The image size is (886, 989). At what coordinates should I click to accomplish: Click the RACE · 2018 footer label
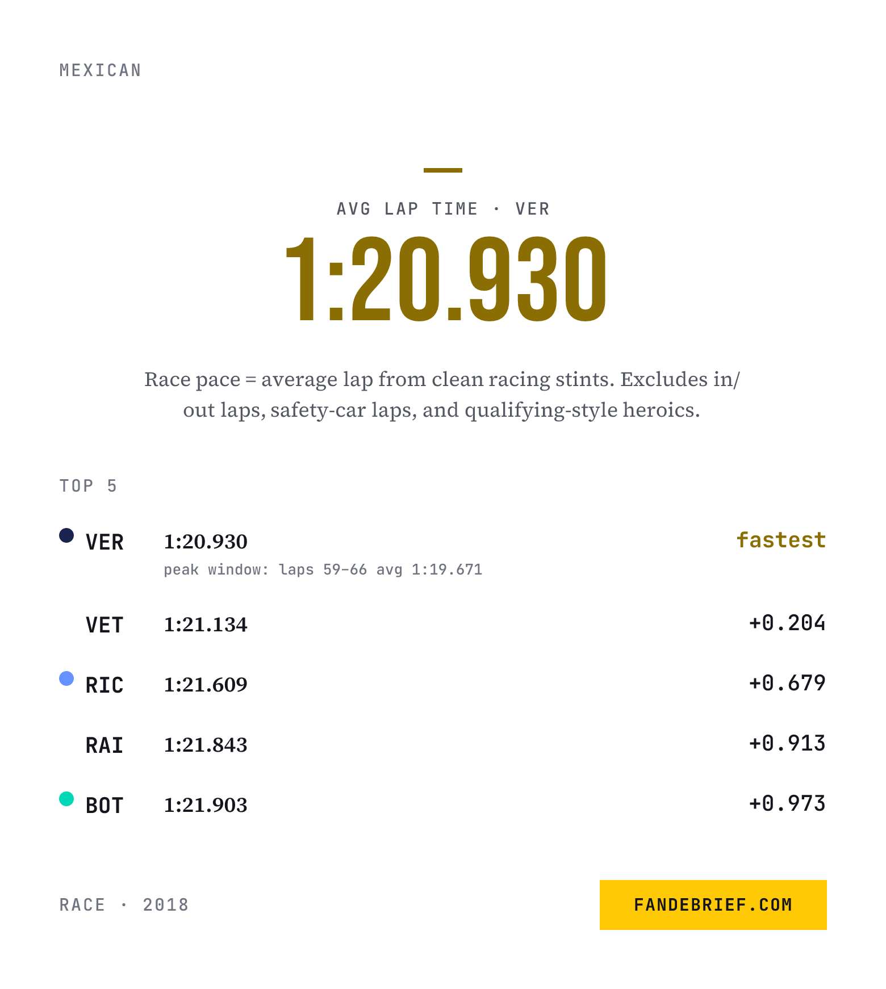[124, 905]
